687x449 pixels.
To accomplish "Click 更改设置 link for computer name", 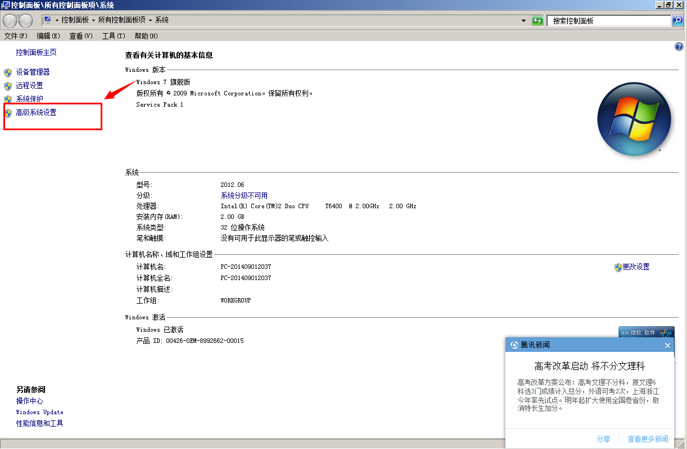I will 636,267.
